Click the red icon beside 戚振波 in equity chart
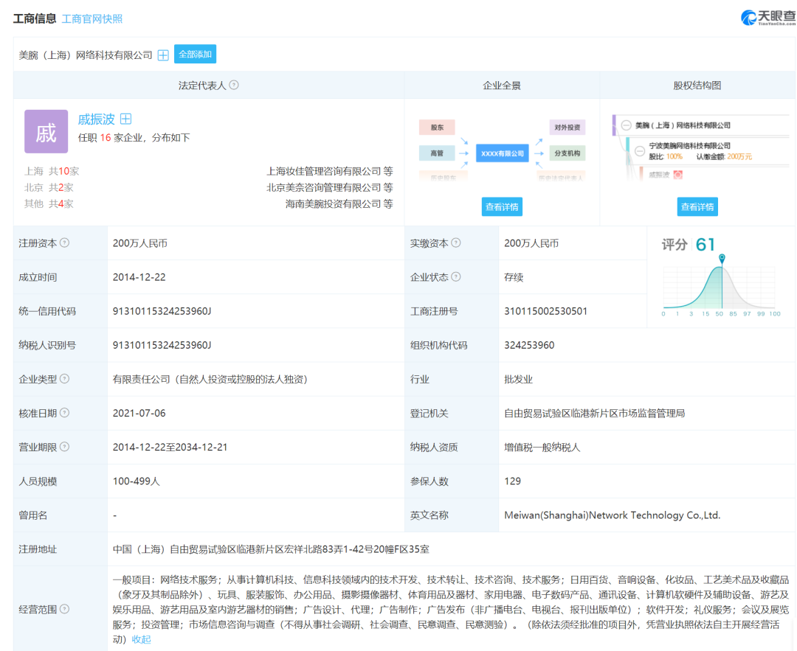The height and width of the screenshot is (651, 797). coord(678,175)
